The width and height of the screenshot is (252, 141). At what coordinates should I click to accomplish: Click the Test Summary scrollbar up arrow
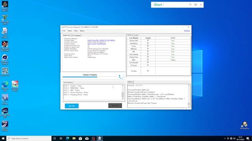coord(122,86)
